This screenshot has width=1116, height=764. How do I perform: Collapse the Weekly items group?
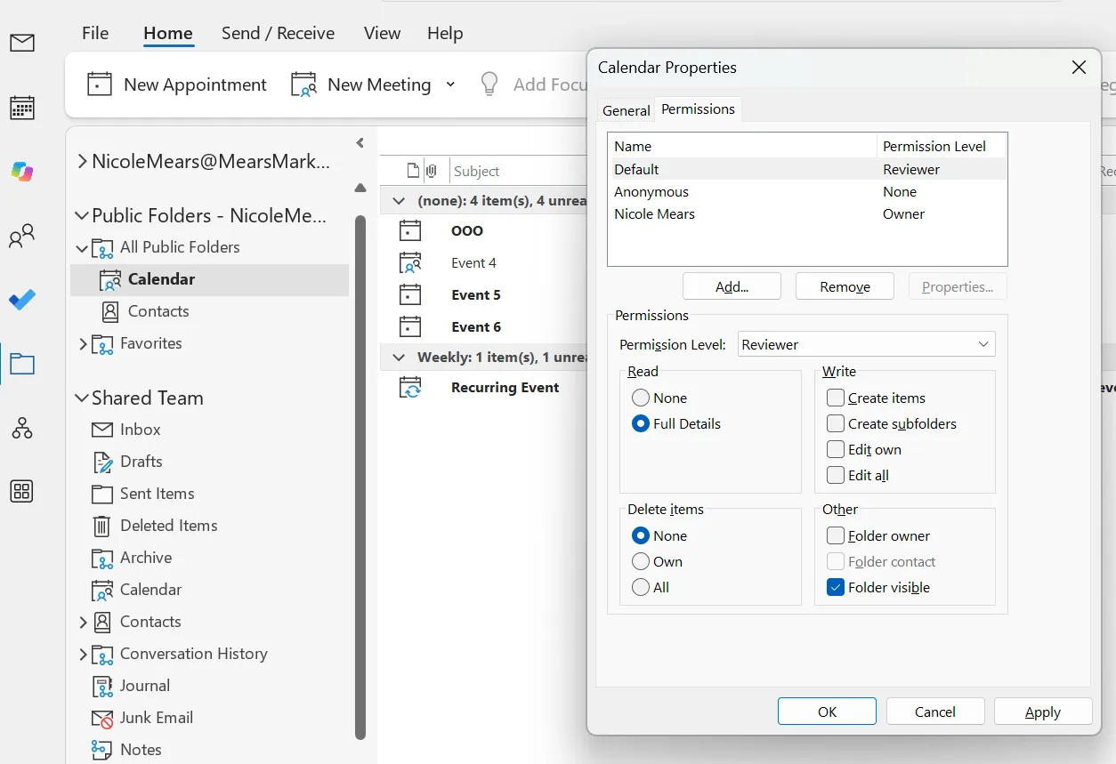(x=400, y=357)
